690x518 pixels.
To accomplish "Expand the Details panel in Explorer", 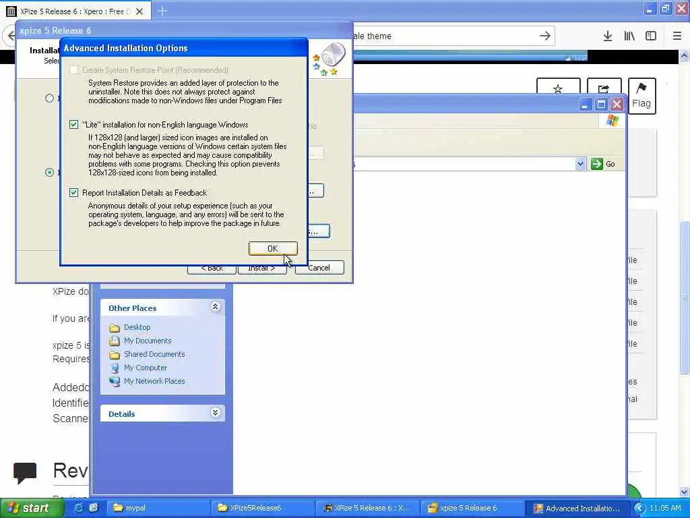I will pyautogui.click(x=215, y=413).
